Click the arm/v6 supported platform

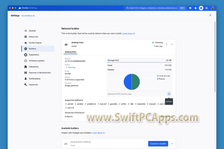[x=70, y=108]
